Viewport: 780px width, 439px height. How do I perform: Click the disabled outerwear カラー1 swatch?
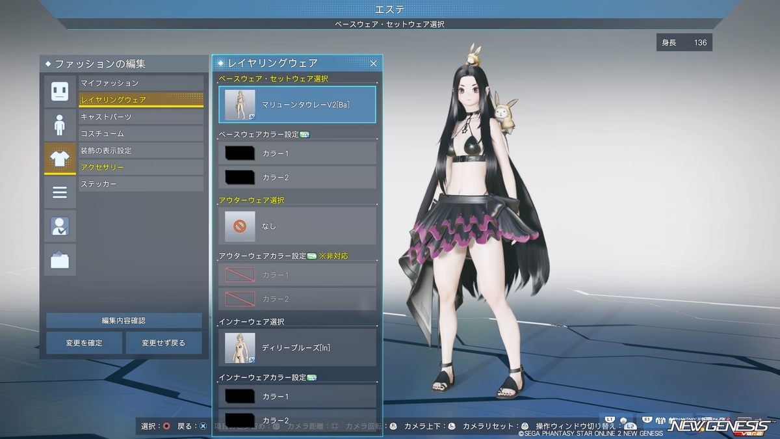pos(239,275)
